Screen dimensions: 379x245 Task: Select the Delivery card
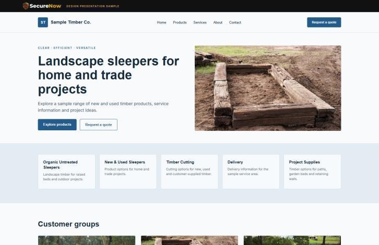coord(251,171)
